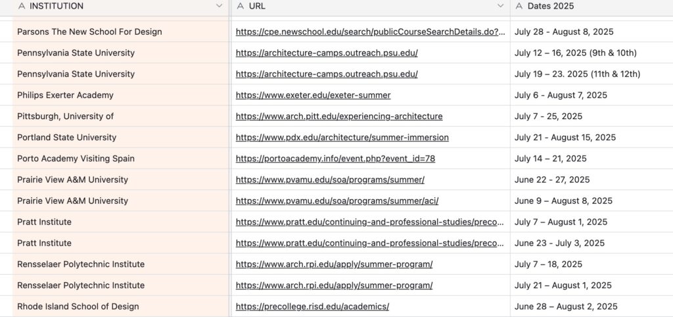Viewport: 673px width, 317px height.
Task: Open the portoacademy.info event link
Action: coord(335,158)
